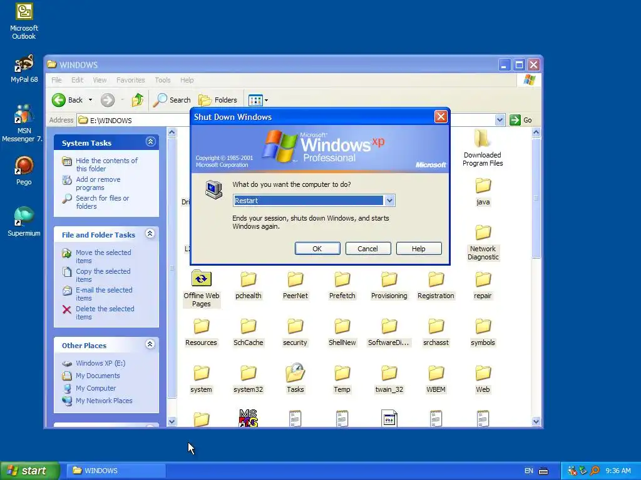Collapse the Other Places panel
Viewport: 641px width, 480px height.
click(150, 344)
